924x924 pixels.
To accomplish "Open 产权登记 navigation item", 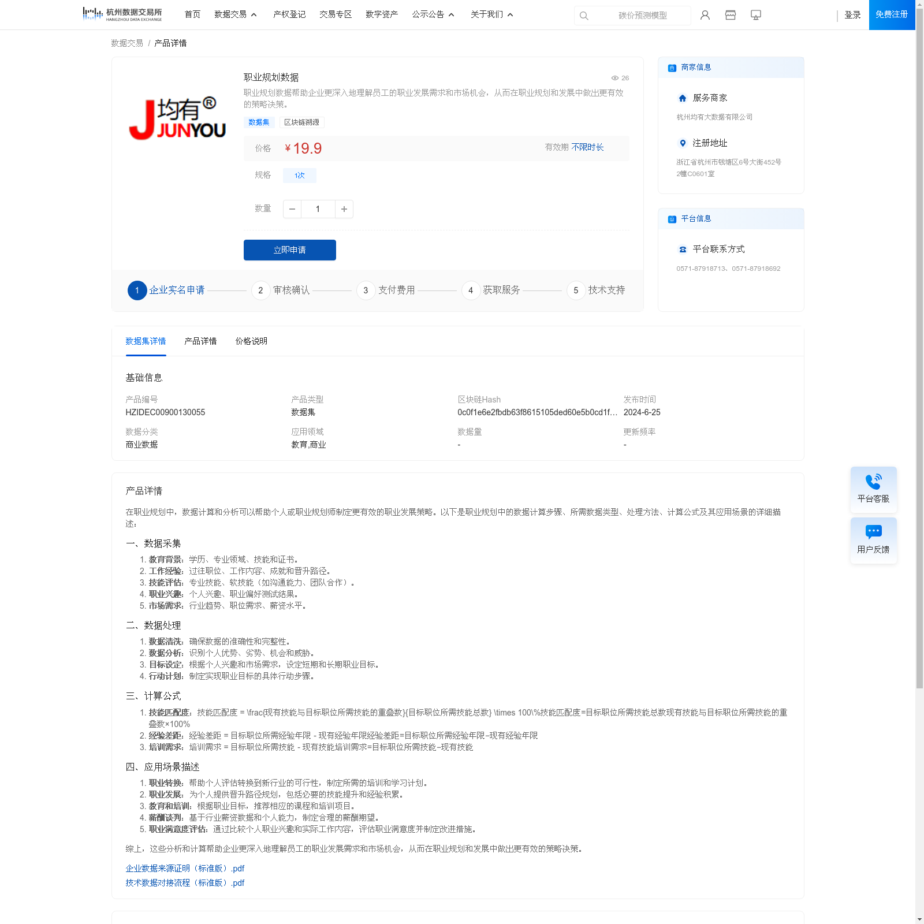I will click(289, 14).
